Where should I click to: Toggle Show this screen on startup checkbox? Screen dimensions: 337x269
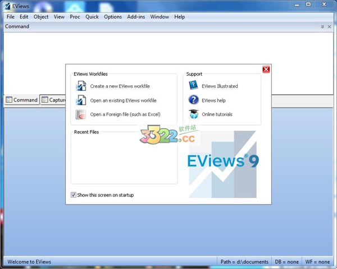(73, 195)
